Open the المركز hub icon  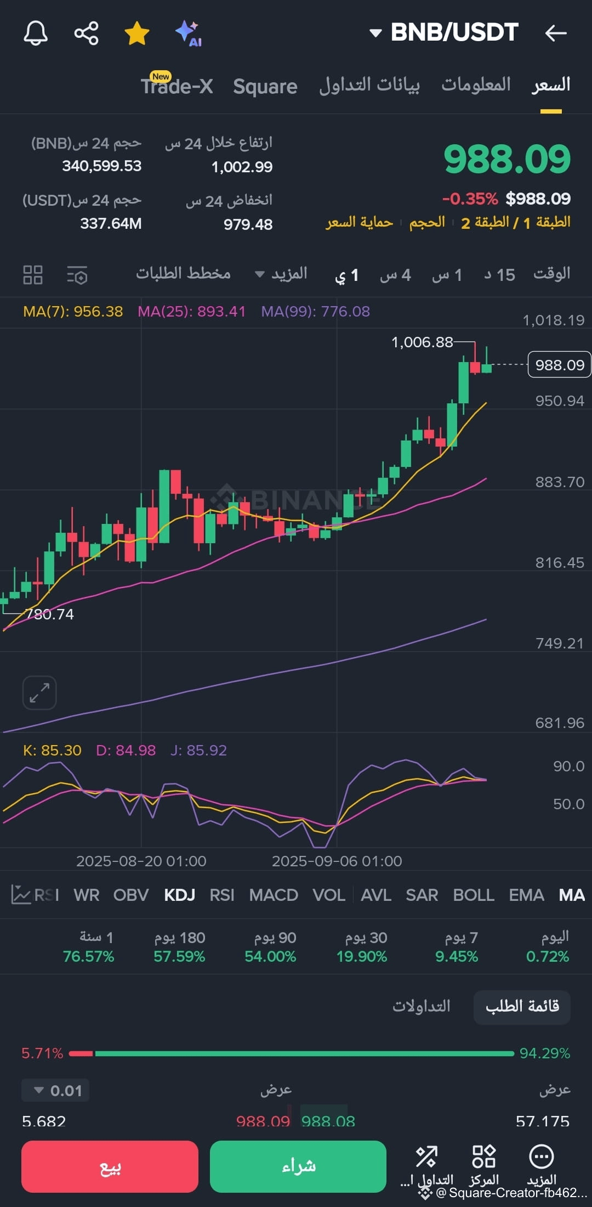click(x=484, y=1165)
